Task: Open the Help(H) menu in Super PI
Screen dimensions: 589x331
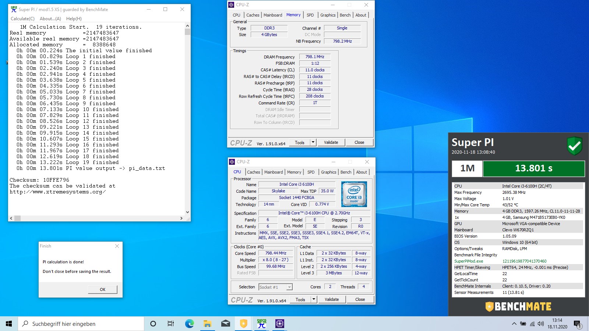Action: [x=74, y=19]
